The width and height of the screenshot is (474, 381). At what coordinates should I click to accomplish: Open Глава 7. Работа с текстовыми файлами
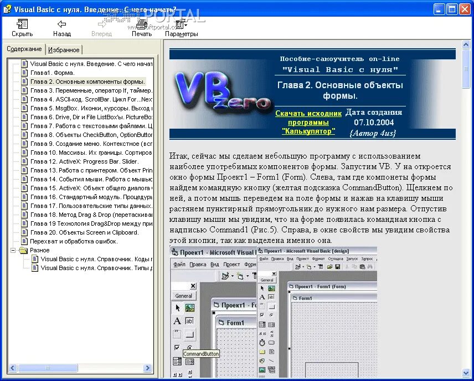(x=91, y=126)
